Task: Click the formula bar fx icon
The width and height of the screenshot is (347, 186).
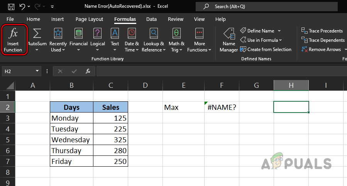Action: pos(88,71)
